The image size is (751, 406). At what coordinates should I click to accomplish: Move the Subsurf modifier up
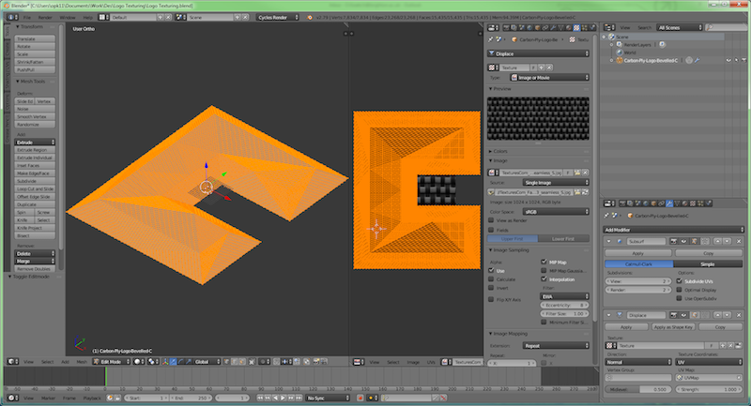click(x=718, y=241)
